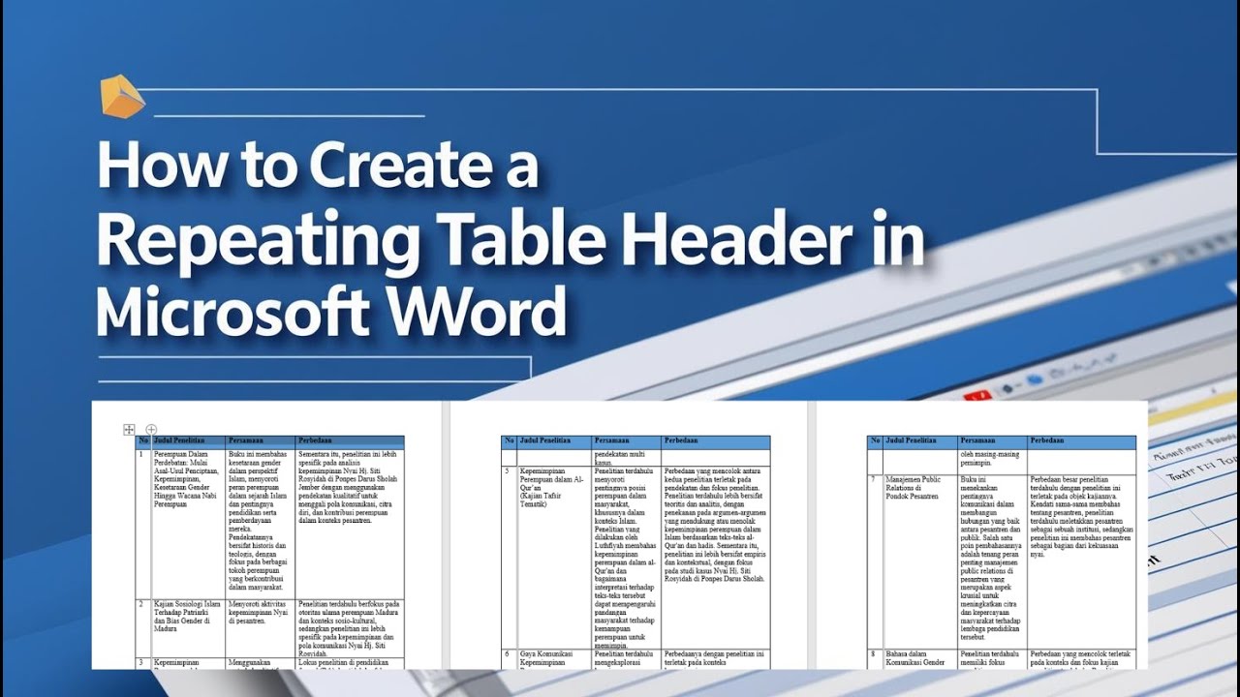Click "Perbedaan" header above row 1
1240x697 pixels.
pyautogui.click(x=350, y=441)
